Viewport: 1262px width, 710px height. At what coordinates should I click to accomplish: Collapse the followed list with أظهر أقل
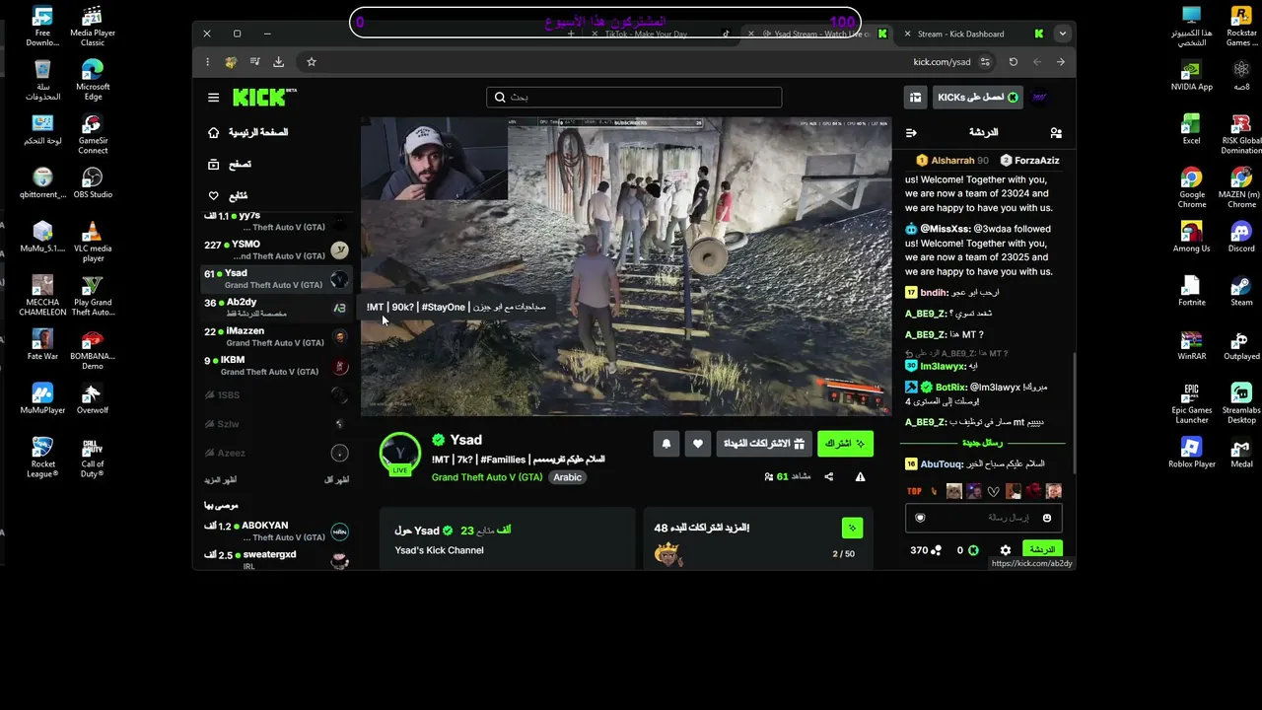(337, 480)
